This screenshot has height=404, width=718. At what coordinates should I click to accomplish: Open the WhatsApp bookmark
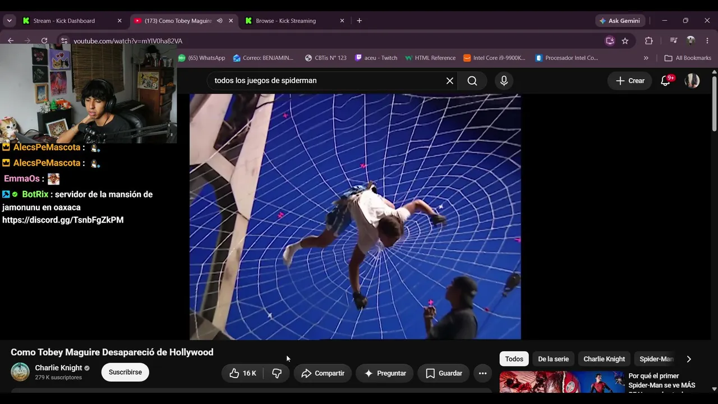(202, 58)
